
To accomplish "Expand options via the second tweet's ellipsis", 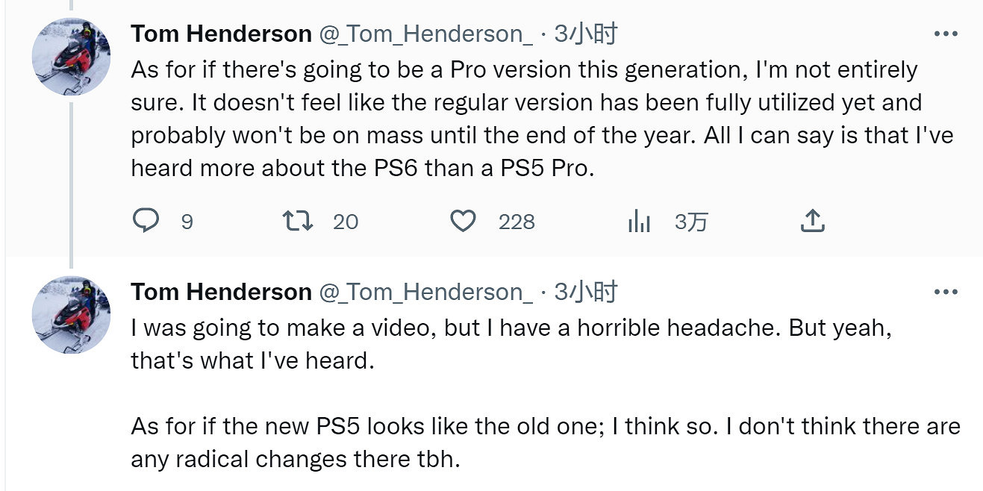I will pos(945,291).
